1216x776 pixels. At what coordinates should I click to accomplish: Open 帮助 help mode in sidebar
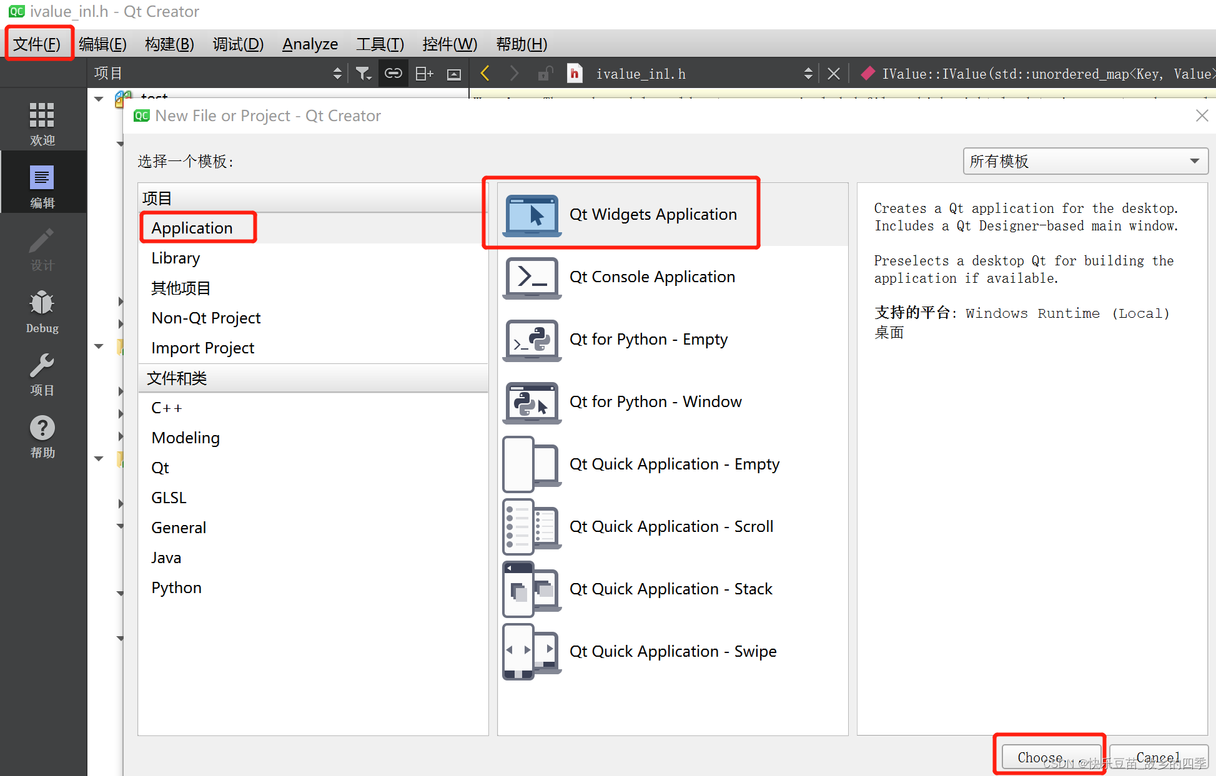click(x=42, y=436)
